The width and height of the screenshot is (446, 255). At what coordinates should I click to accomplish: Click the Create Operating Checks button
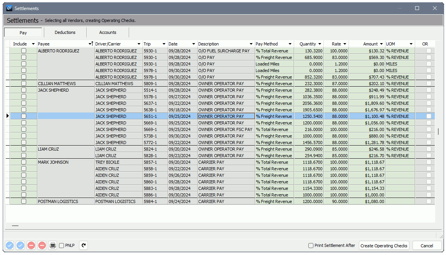384,245
